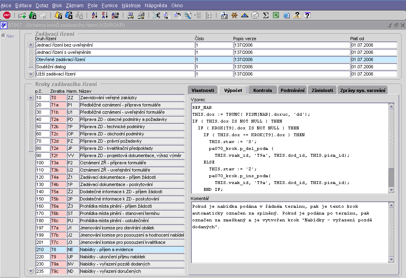Screen dimensions: 406x278
Task: Open the Záznam menu
Action: pyautogui.click(x=75, y=6)
